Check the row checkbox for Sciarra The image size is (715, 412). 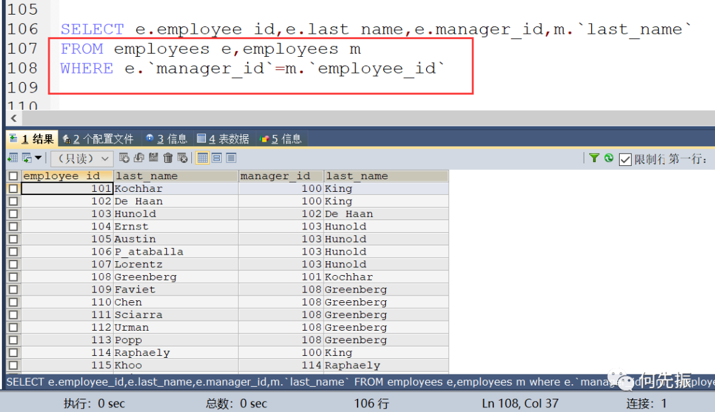[13, 315]
